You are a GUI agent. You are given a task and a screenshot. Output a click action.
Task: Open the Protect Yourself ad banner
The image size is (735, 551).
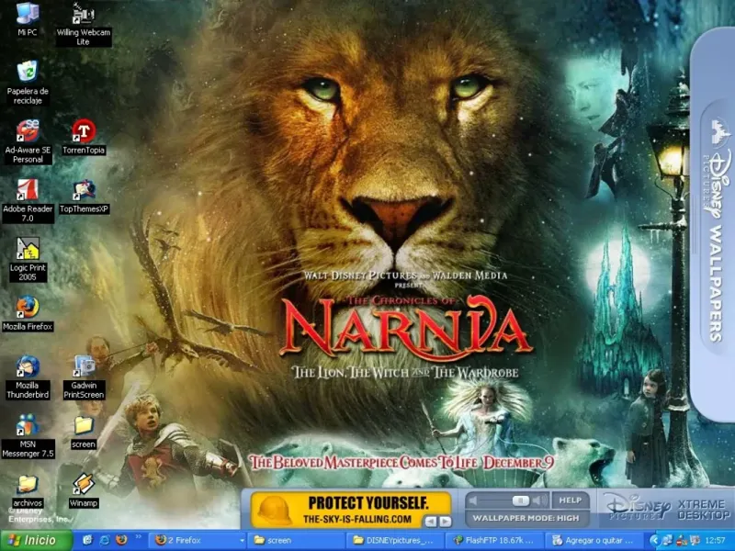click(x=351, y=510)
